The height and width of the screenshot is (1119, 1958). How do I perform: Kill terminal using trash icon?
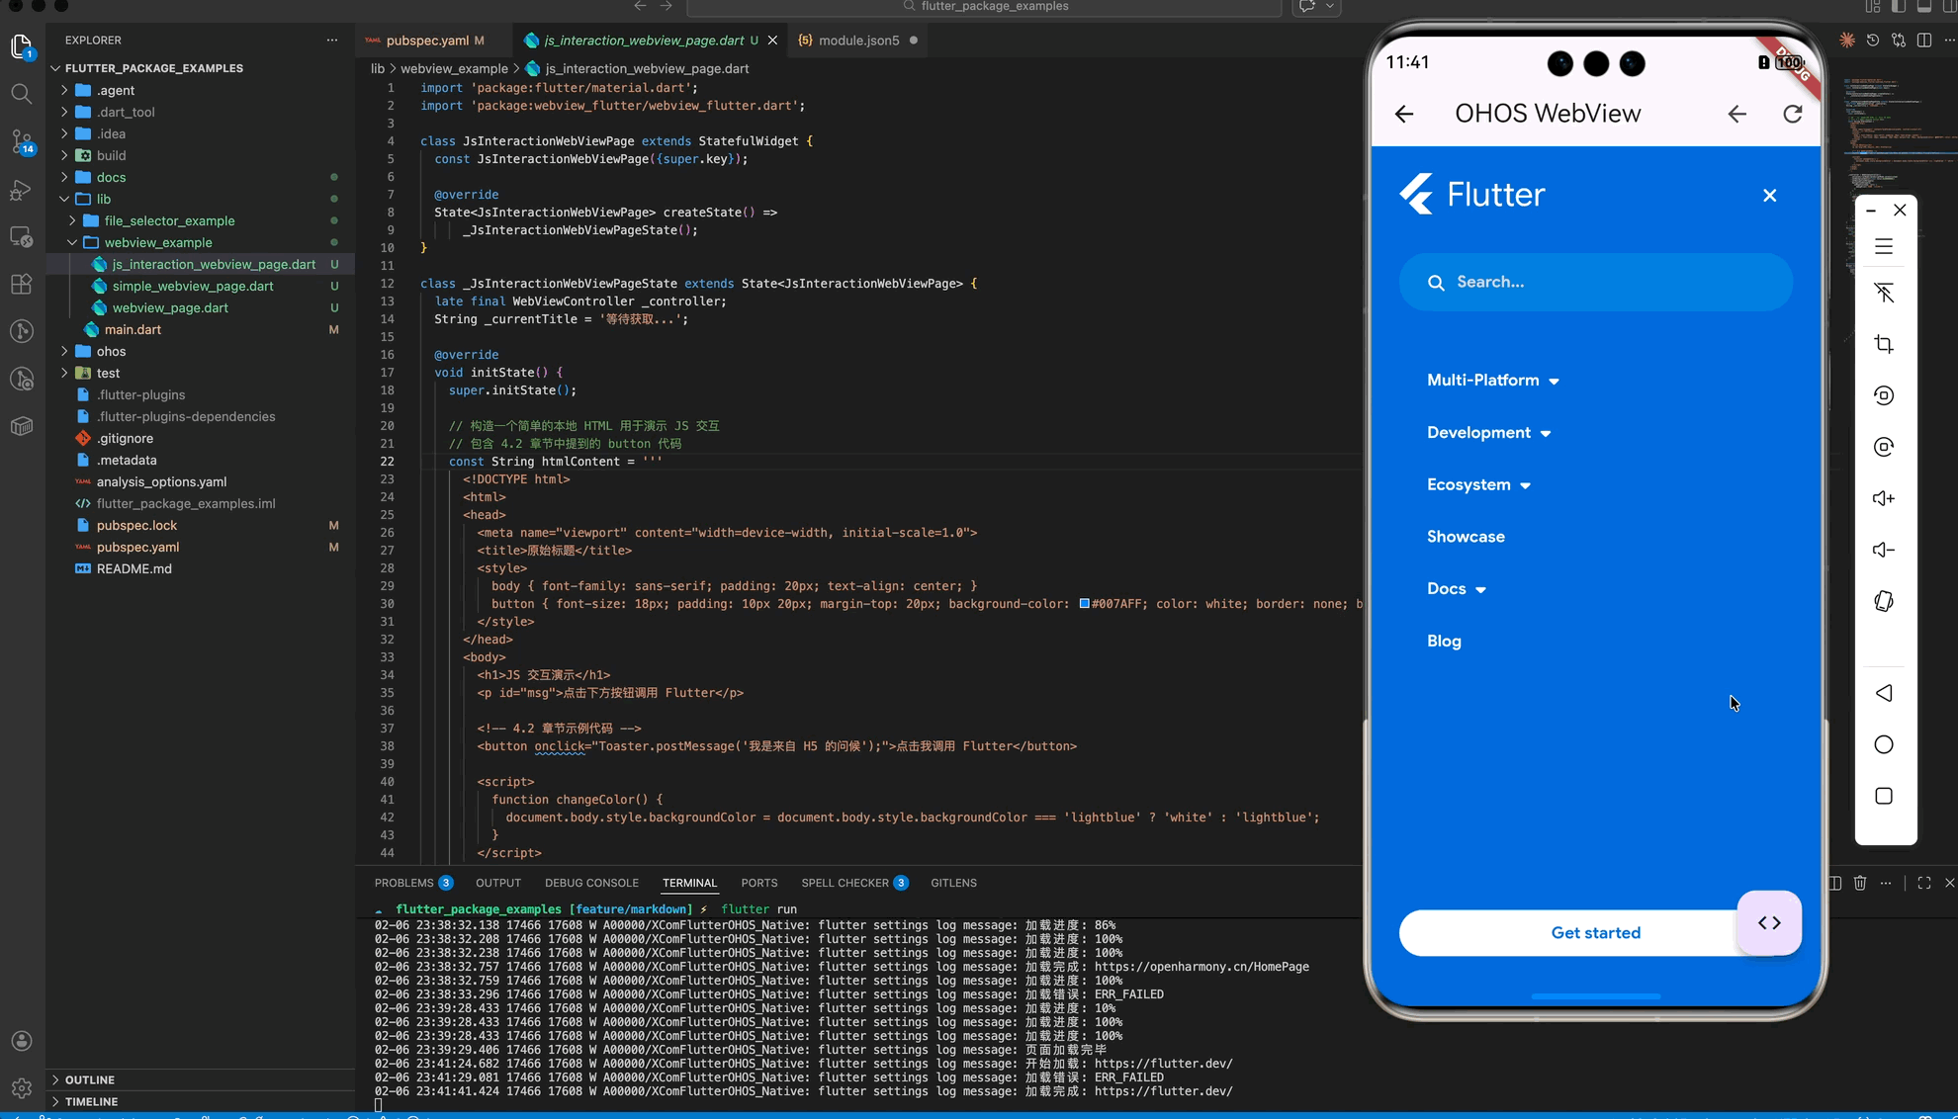coord(1860,883)
